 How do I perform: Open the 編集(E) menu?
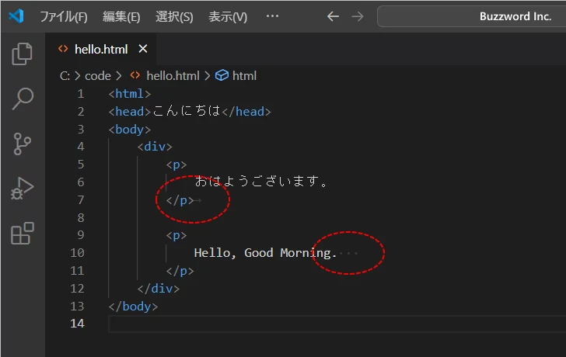click(121, 16)
